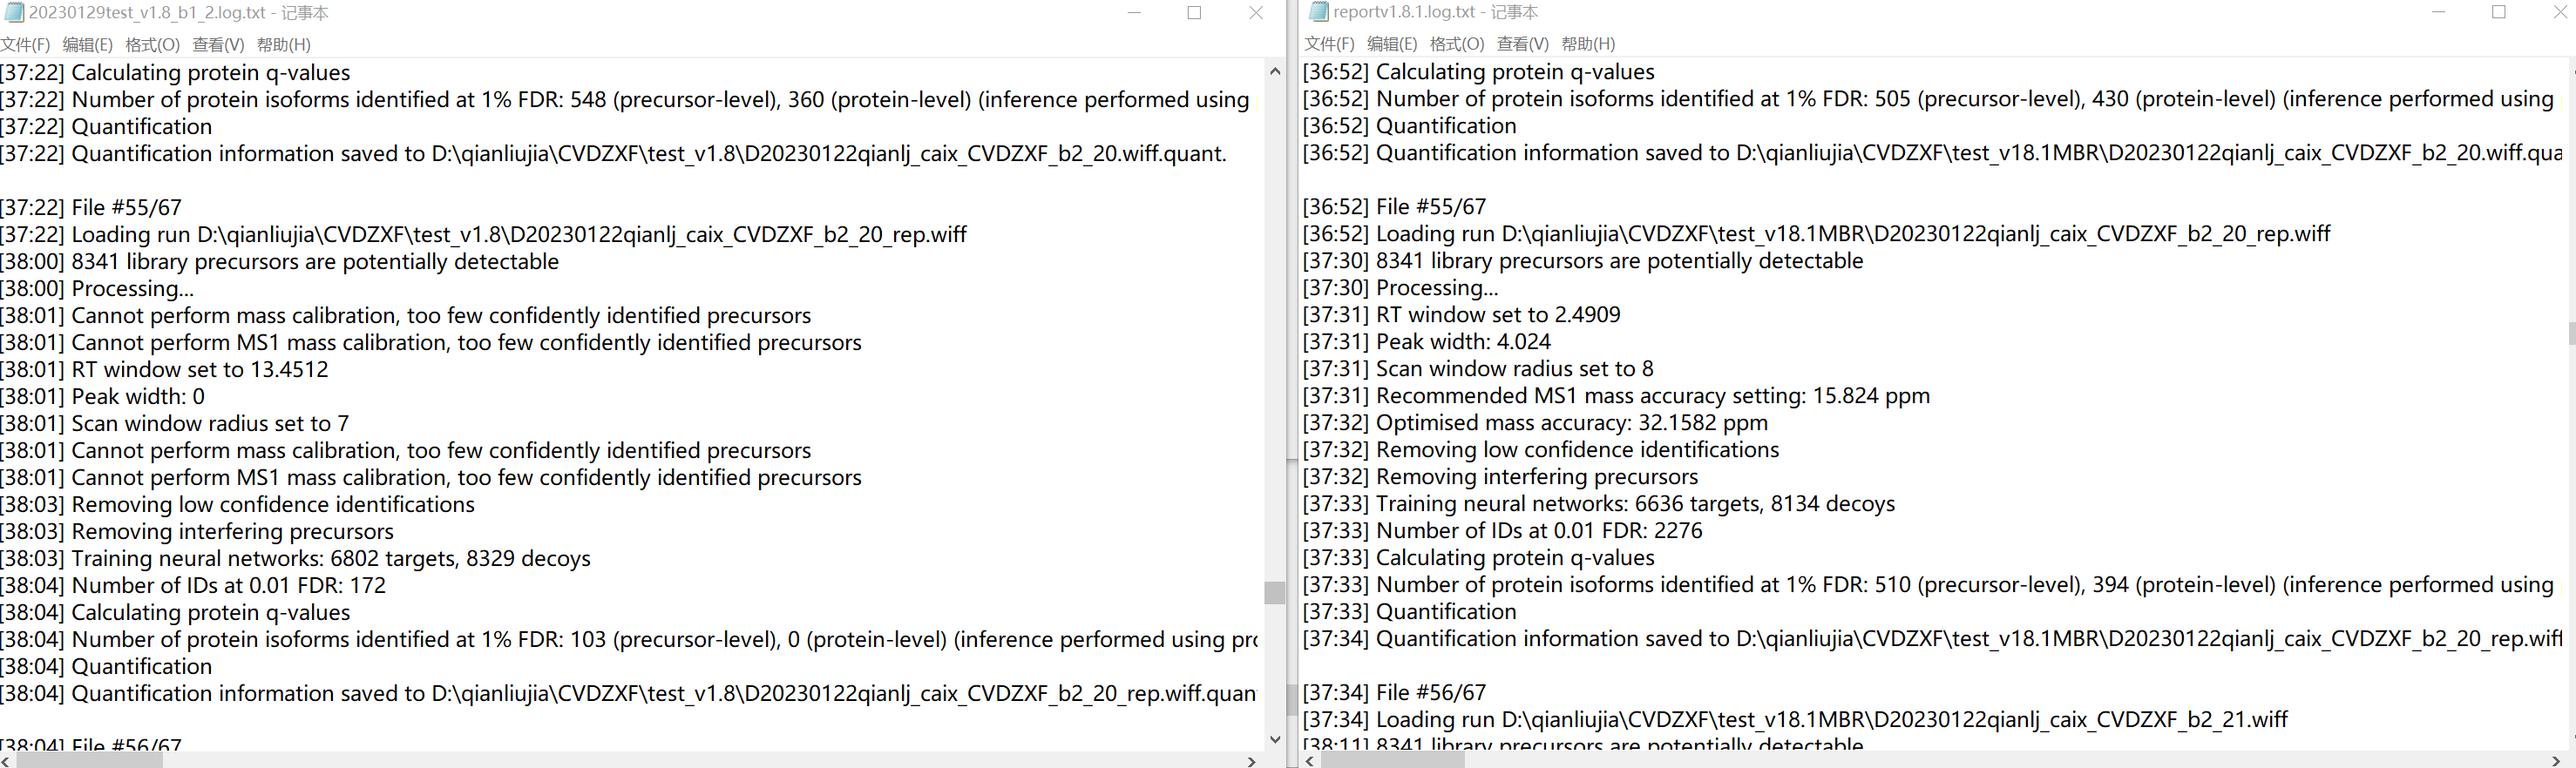Click the Notepad icon in 20230129test title bar
Image resolution: width=2576 pixels, height=768 pixels.
point(14,13)
